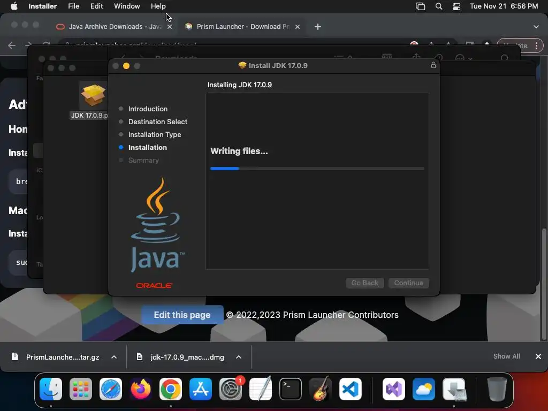Open Chrome's three-dot menu
The width and height of the screenshot is (548, 411).
click(536, 46)
